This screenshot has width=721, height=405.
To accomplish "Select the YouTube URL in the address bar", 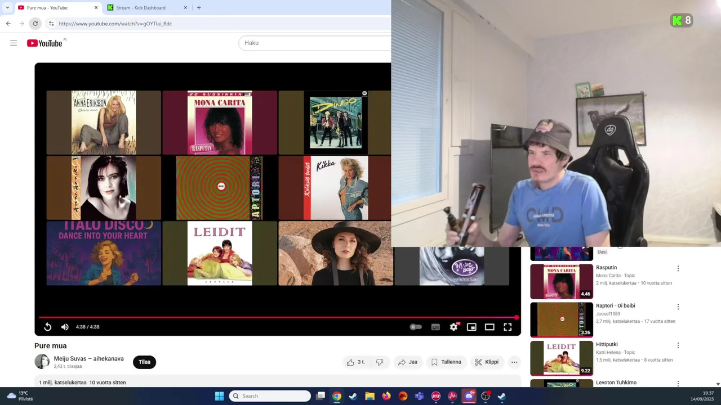I will click(x=115, y=24).
